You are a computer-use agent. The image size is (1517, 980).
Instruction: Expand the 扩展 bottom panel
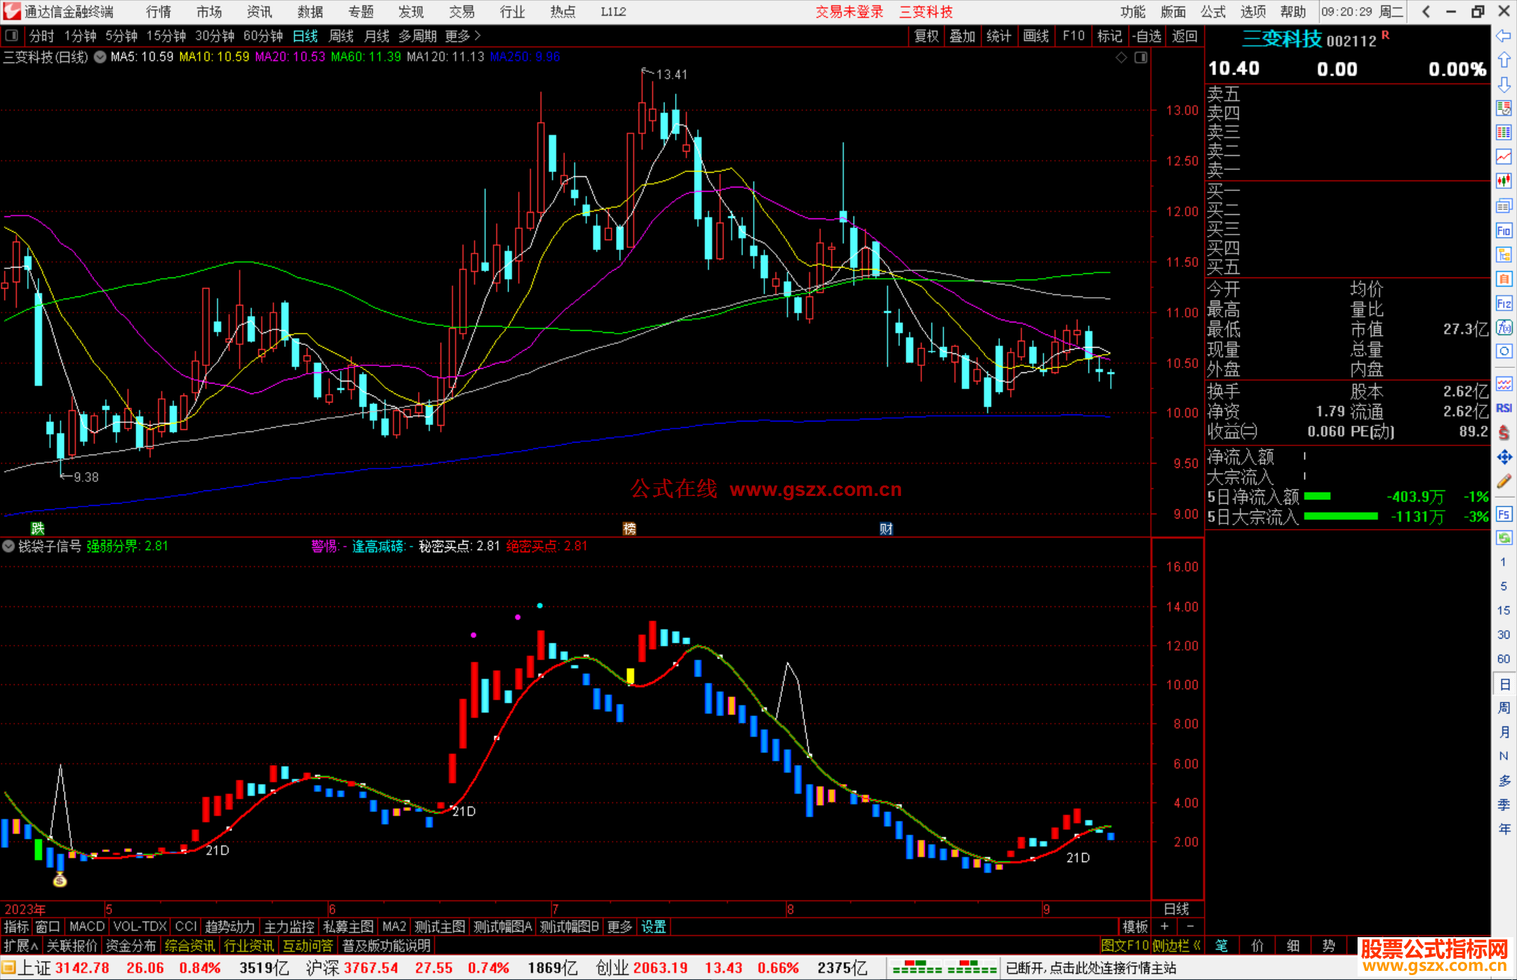tap(21, 946)
